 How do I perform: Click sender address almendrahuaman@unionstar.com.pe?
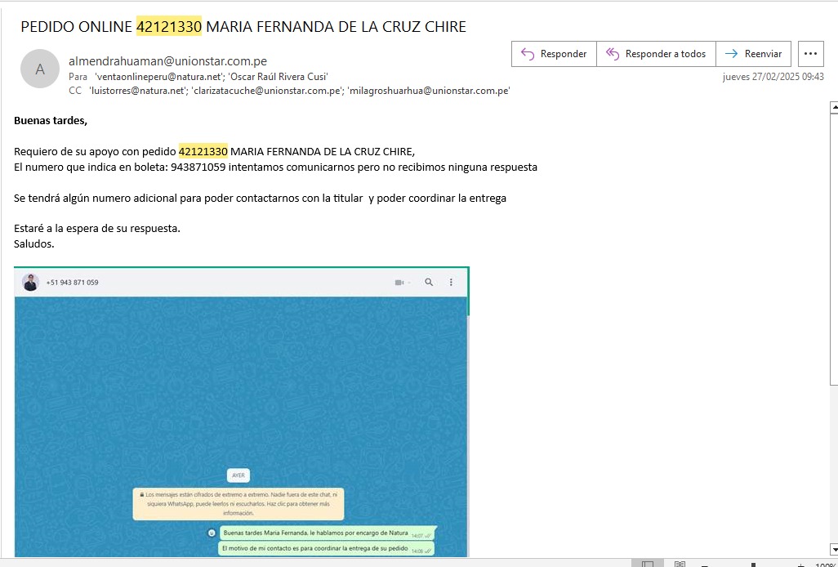click(x=167, y=61)
